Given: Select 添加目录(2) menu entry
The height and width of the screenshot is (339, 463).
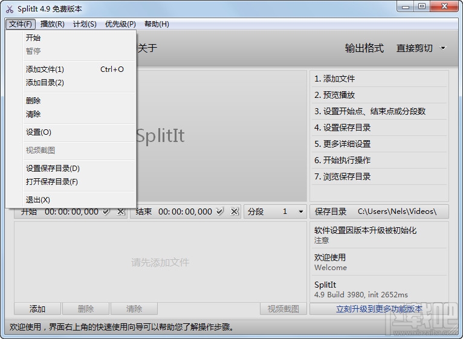Looking at the screenshot, I should click(x=79, y=83).
